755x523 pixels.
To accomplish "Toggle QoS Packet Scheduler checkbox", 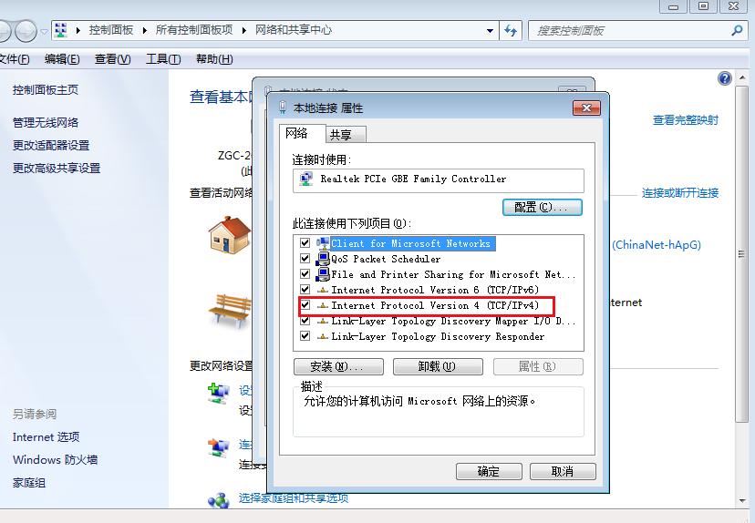I will pyautogui.click(x=305, y=259).
